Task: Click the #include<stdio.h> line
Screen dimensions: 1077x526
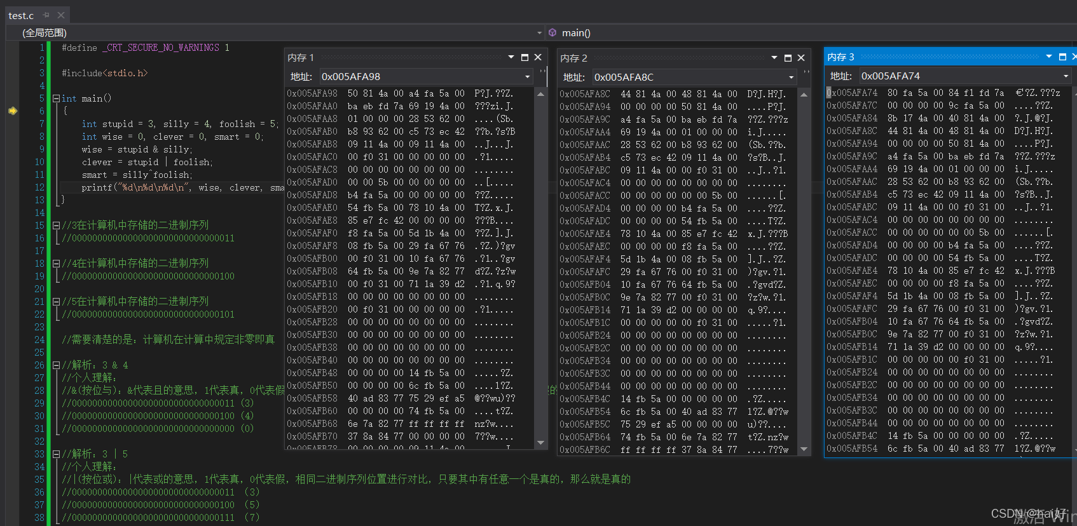Action: [x=104, y=73]
